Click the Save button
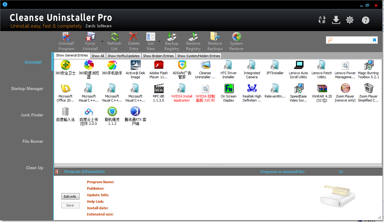The width and height of the screenshot is (384, 222). tap(70, 205)
